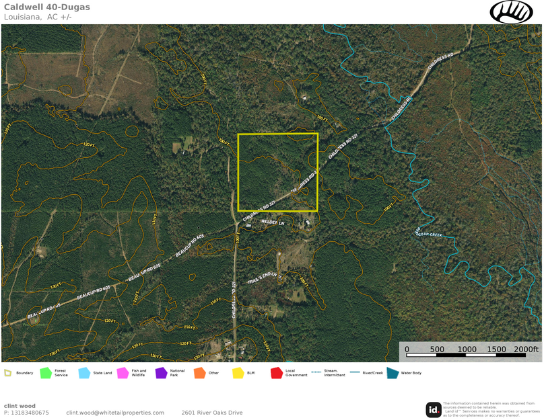Click the clint.wood@whitetailproperties.com email address
The image size is (544, 420).
point(115,413)
